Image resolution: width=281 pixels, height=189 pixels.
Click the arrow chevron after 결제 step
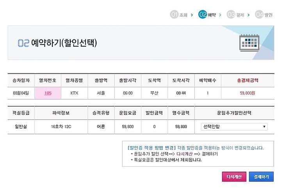point(249,15)
